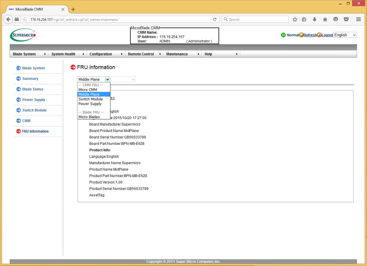Screen dimensions: 367x266
Task: Open the Power Supply sidebar page
Action: tap(34, 100)
